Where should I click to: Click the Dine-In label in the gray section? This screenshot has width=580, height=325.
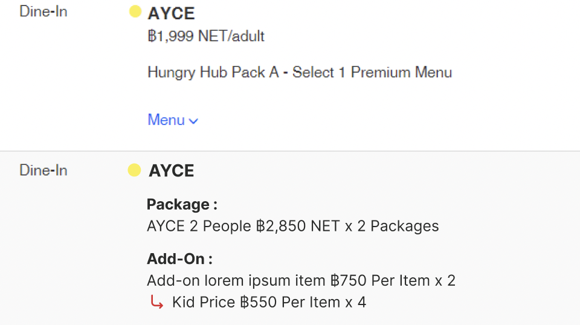[x=43, y=170]
